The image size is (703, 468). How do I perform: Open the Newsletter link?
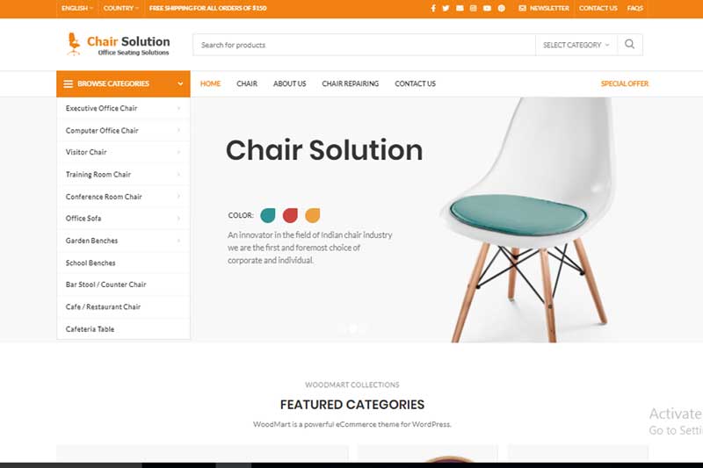tap(543, 8)
